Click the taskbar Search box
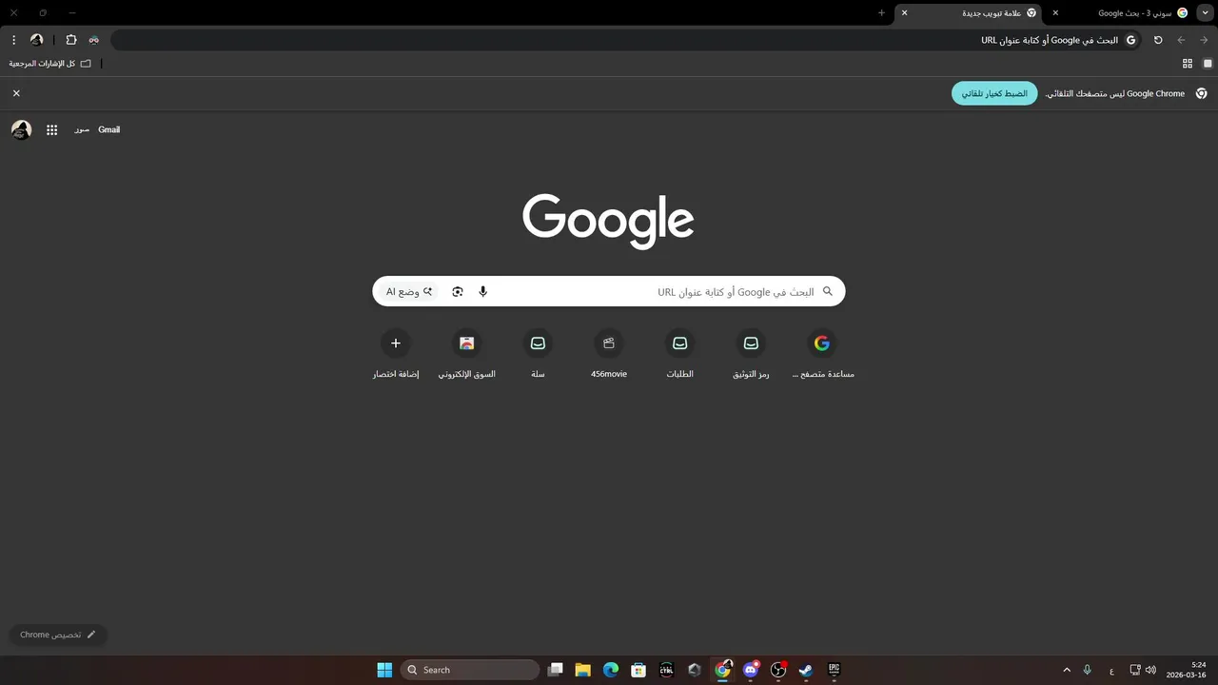1218x685 pixels. (470, 670)
